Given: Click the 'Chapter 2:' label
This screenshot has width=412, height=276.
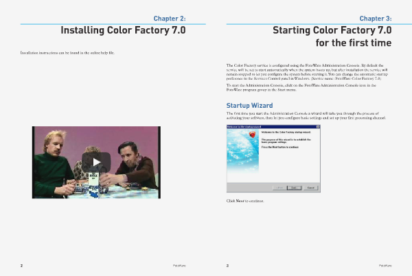Looking at the screenshot, I should coord(170,19).
